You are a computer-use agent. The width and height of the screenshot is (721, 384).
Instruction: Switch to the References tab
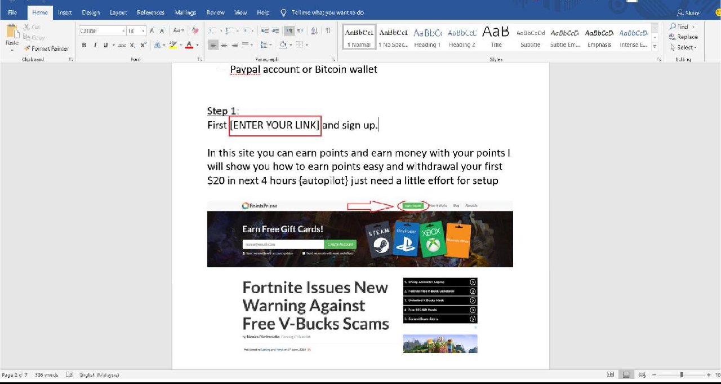point(150,12)
